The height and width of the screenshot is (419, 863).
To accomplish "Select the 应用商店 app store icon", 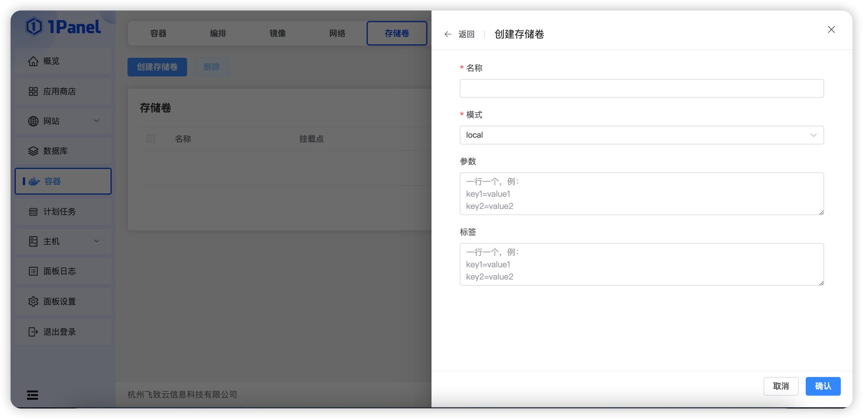I will [33, 91].
